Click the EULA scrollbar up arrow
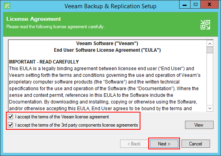The width and height of the screenshot is (221, 156). (x=210, y=44)
